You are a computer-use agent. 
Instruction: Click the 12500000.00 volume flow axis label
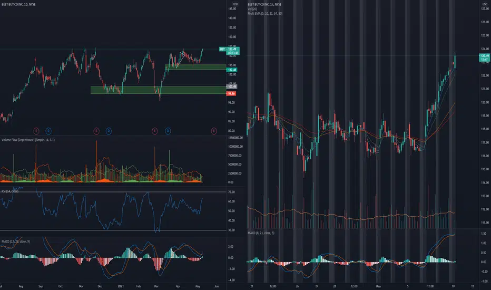pos(235,138)
